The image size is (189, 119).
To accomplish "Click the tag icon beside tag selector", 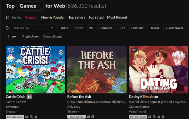I will point(8,28).
